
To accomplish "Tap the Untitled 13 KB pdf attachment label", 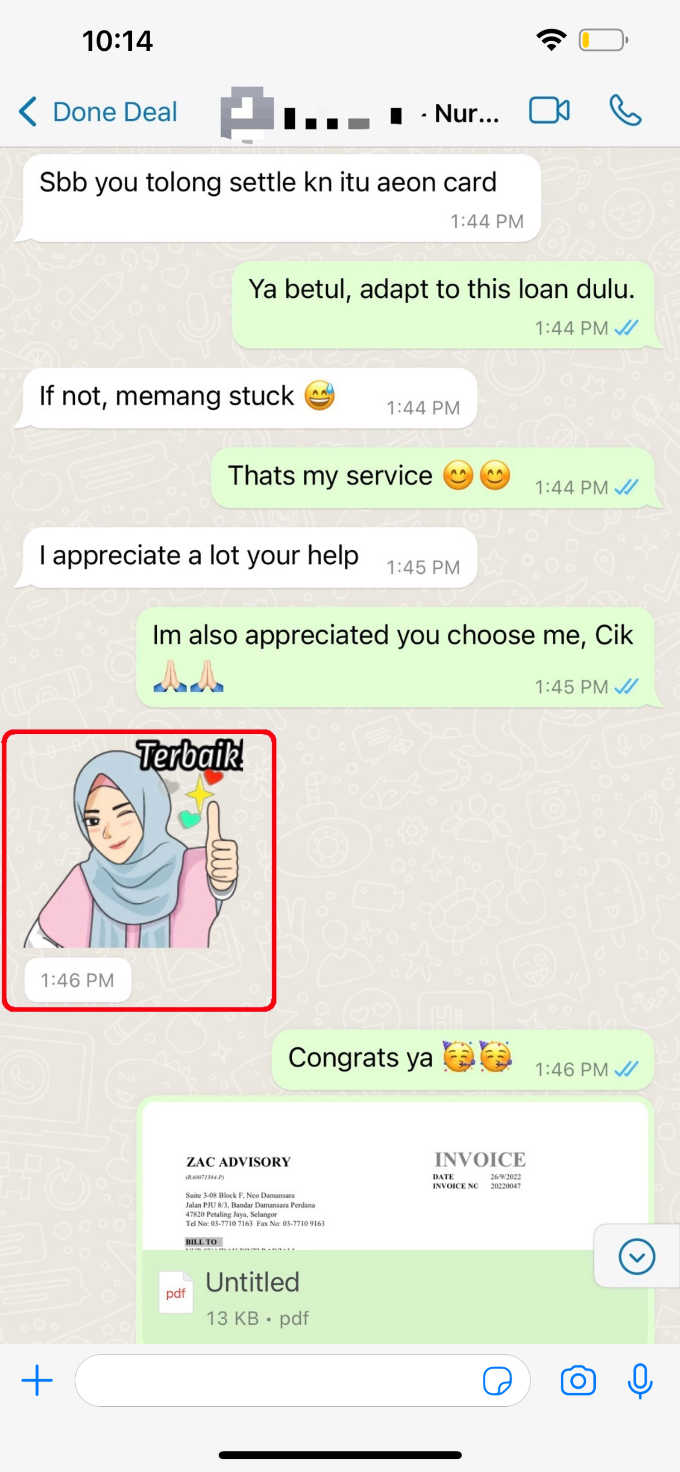I will (256, 1298).
